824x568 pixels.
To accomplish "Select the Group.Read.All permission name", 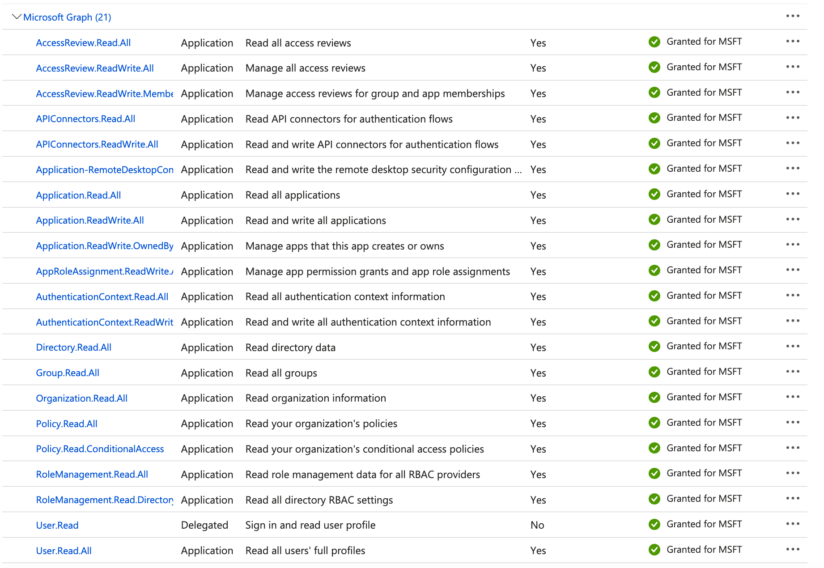I will tap(68, 372).
